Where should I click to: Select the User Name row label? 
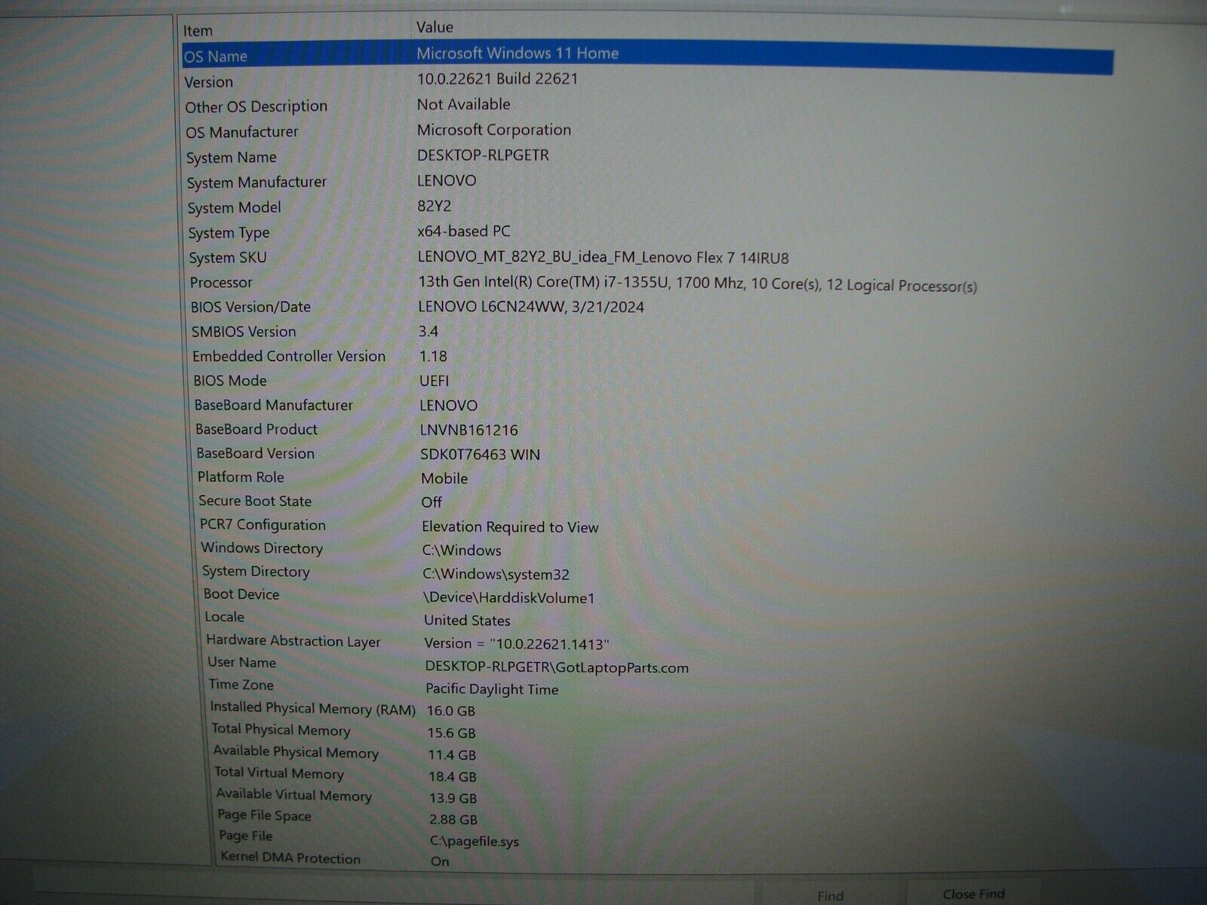coord(241,662)
